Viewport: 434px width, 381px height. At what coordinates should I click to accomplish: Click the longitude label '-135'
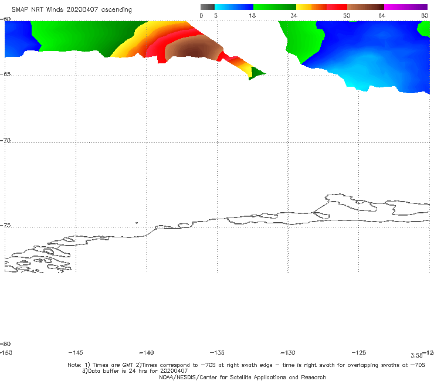click(x=217, y=353)
